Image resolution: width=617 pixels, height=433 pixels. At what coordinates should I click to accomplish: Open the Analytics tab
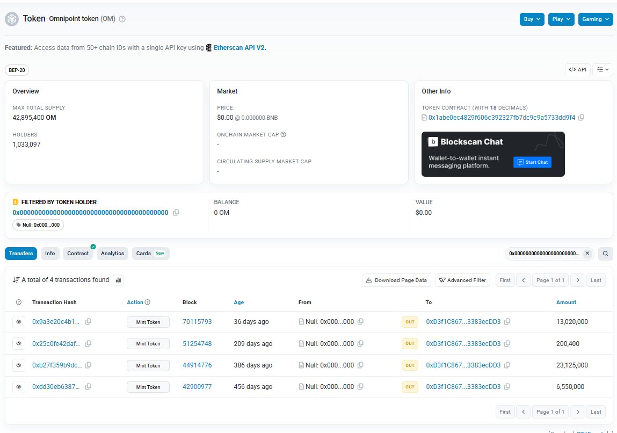point(112,254)
